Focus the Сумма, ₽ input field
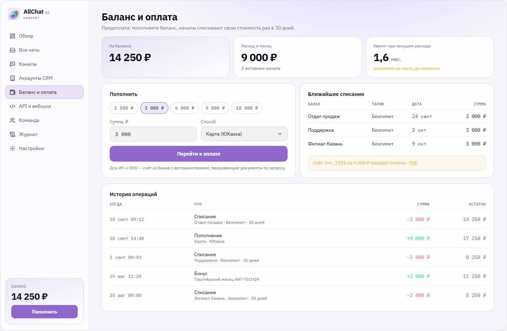 pyautogui.click(x=153, y=134)
